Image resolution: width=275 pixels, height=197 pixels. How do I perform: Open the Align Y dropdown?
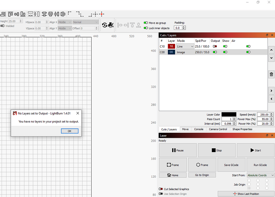(65, 28)
